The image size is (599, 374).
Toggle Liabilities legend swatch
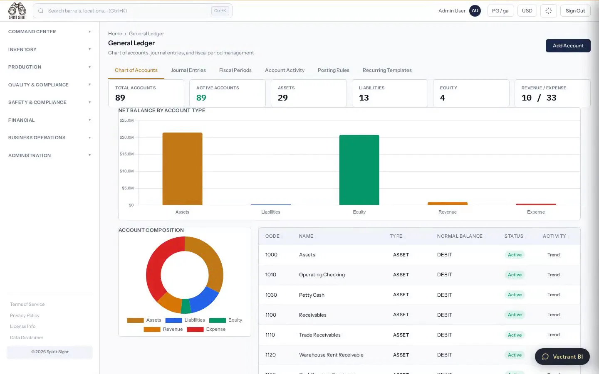(173, 320)
